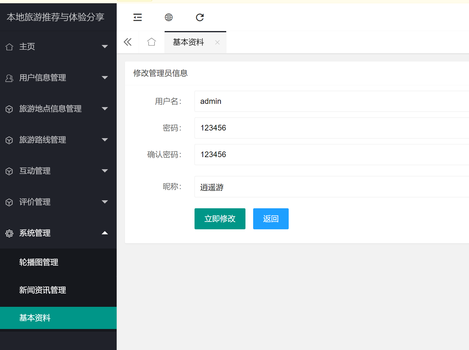Open the 用户信息管理 menu
Image resolution: width=469 pixels, height=350 pixels.
58,78
